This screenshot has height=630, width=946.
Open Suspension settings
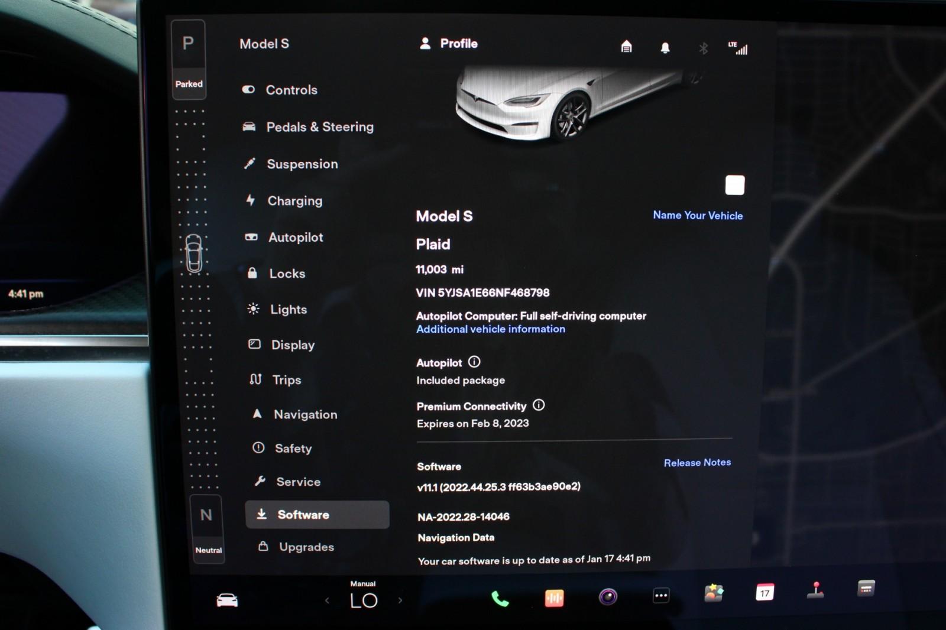click(x=291, y=164)
